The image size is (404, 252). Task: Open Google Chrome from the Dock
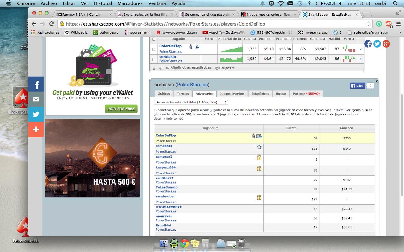click(185, 243)
